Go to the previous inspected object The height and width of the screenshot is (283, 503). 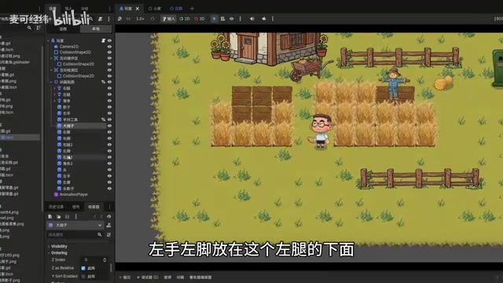pos(94,217)
